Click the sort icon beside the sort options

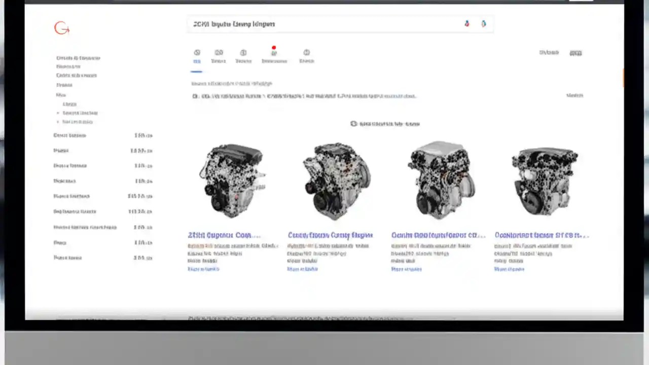tap(353, 124)
